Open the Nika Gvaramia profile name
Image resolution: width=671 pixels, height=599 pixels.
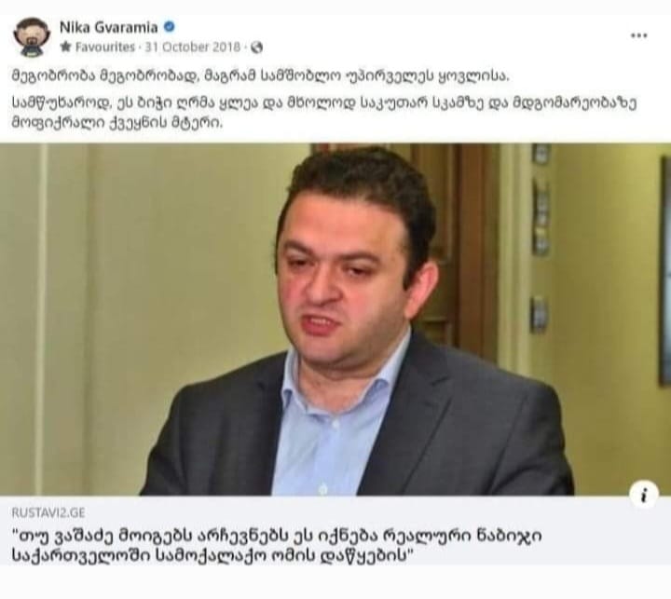pos(109,27)
